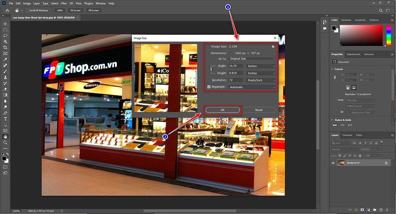Click the Home icon in options bar
The height and width of the screenshot is (214, 396).
coord(7,10)
